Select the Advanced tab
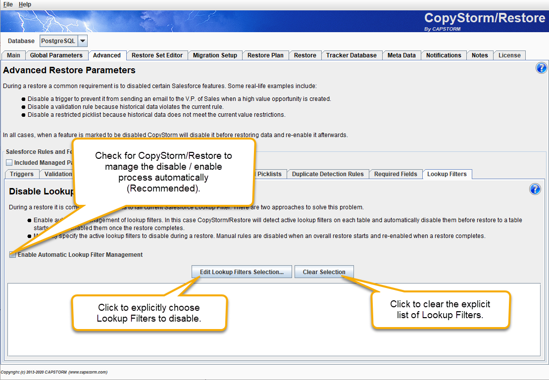549x380 pixels. [107, 55]
